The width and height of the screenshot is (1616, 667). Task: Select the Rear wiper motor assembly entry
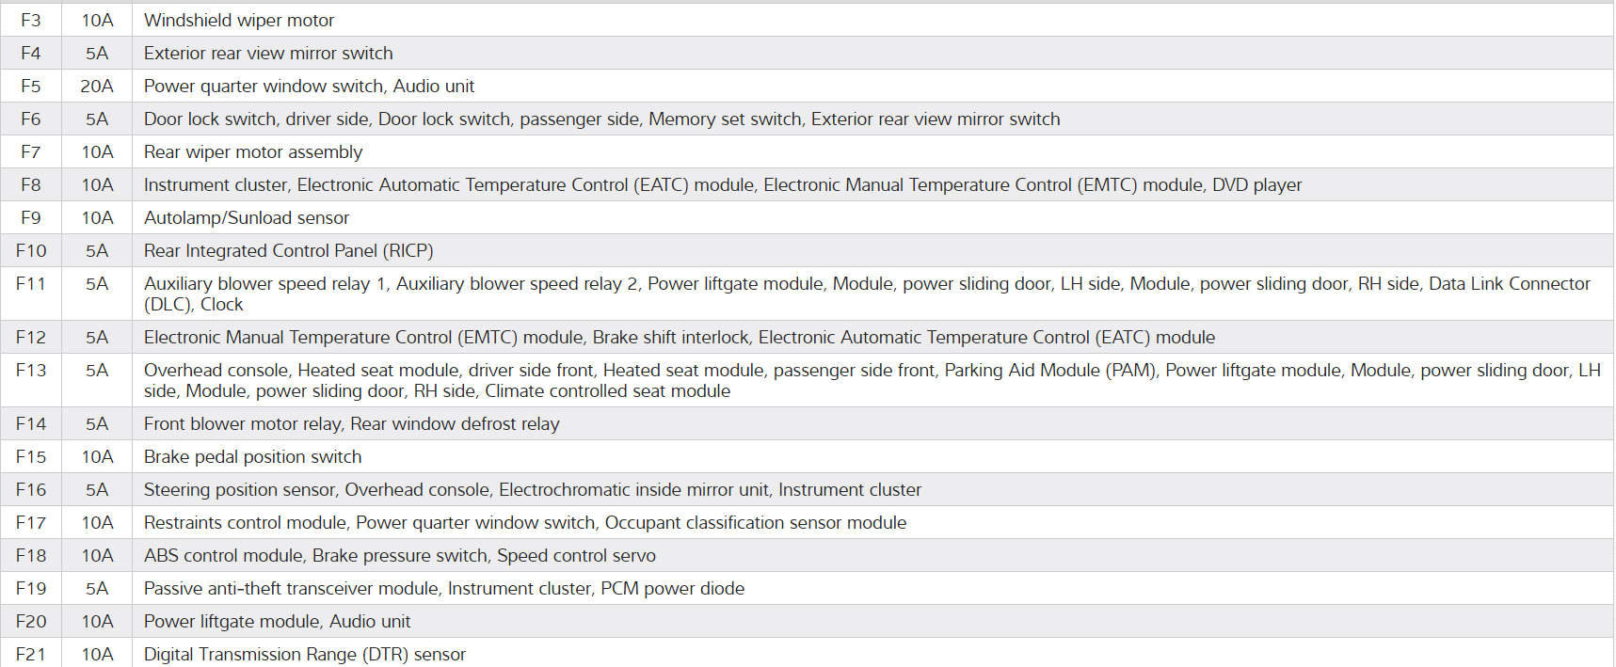(253, 151)
